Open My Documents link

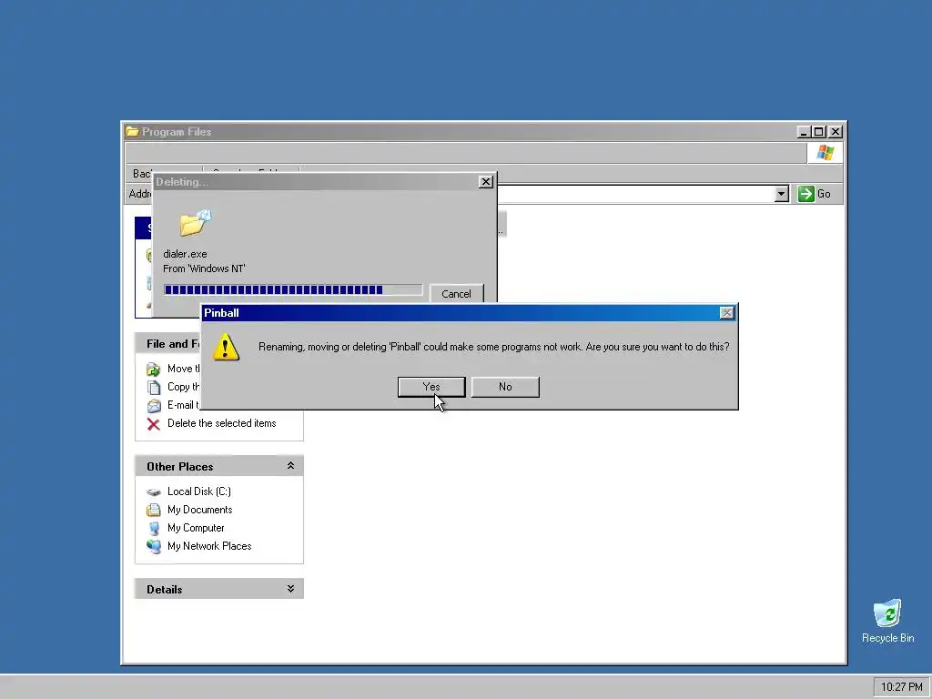199,510
